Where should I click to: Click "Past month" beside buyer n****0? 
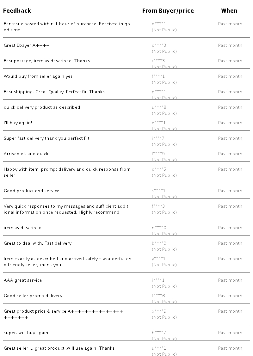click(230, 228)
